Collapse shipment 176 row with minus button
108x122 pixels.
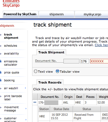tap(35, 102)
